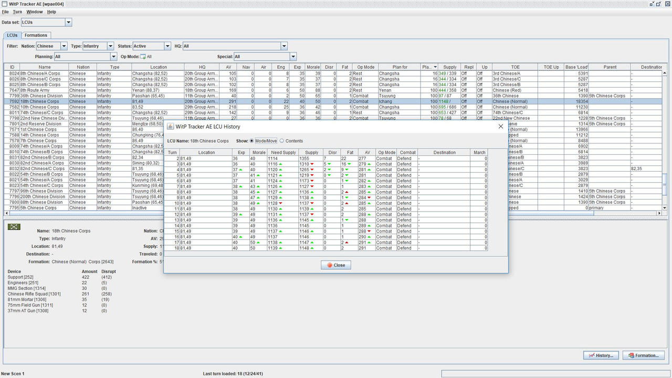Switch to the Formations tab

(36, 35)
